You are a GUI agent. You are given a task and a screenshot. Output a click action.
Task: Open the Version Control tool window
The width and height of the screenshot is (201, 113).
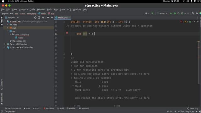[x=13, y=108]
